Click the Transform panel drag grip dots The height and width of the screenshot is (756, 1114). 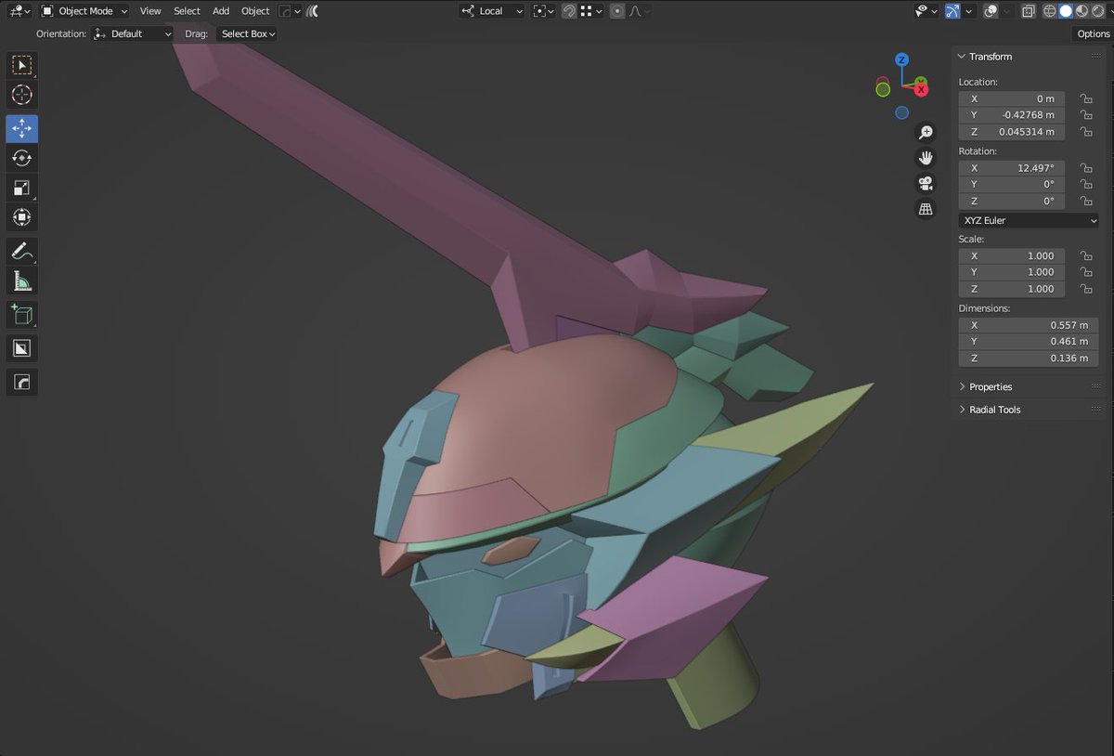[x=1097, y=57]
